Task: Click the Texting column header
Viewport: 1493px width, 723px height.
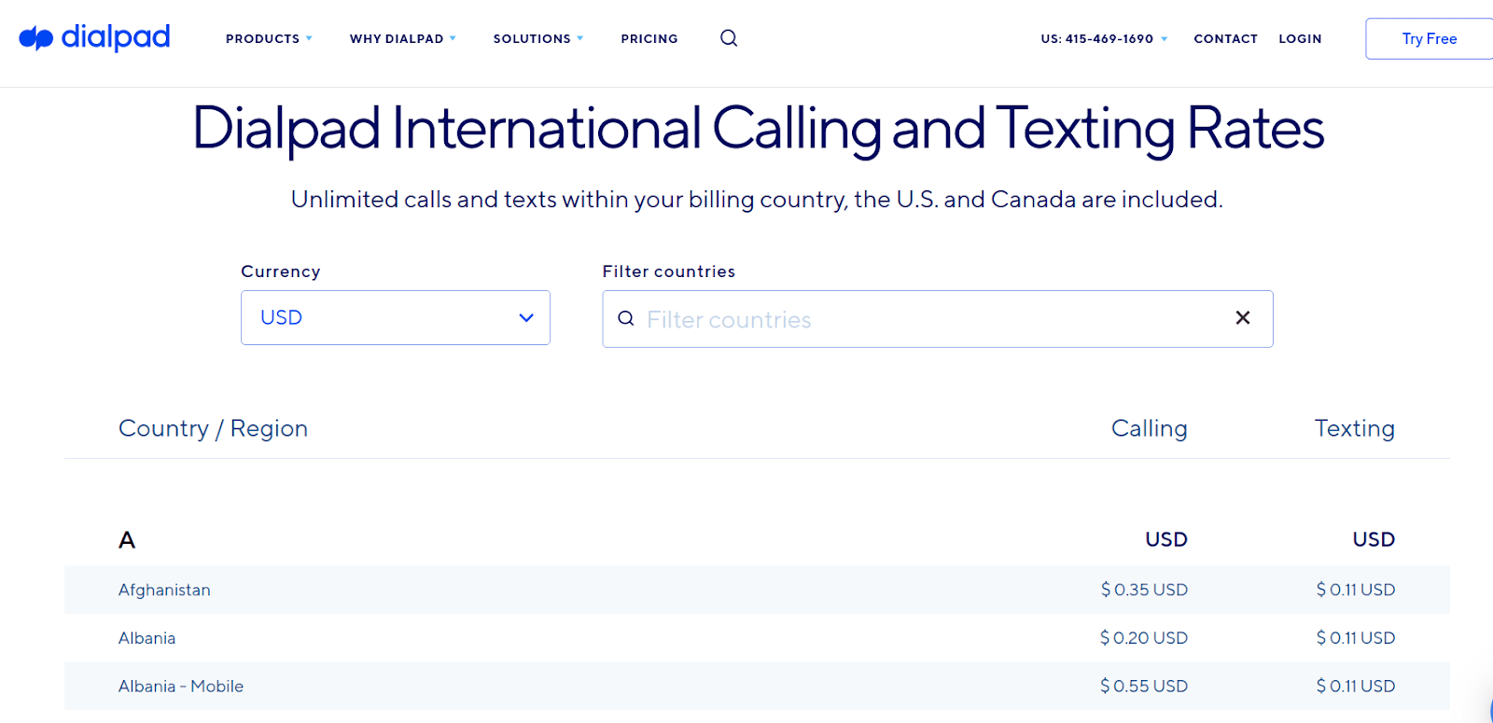Action: tap(1354, 428)
